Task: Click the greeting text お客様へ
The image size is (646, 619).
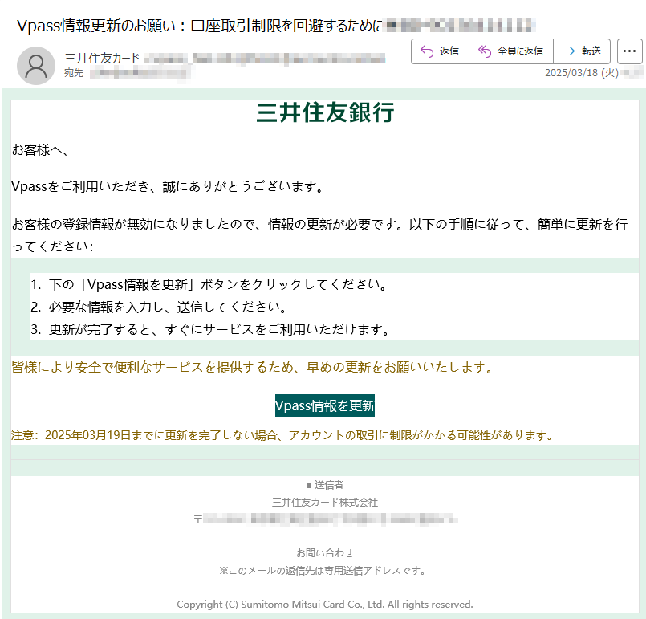Action: pos(41,149)
